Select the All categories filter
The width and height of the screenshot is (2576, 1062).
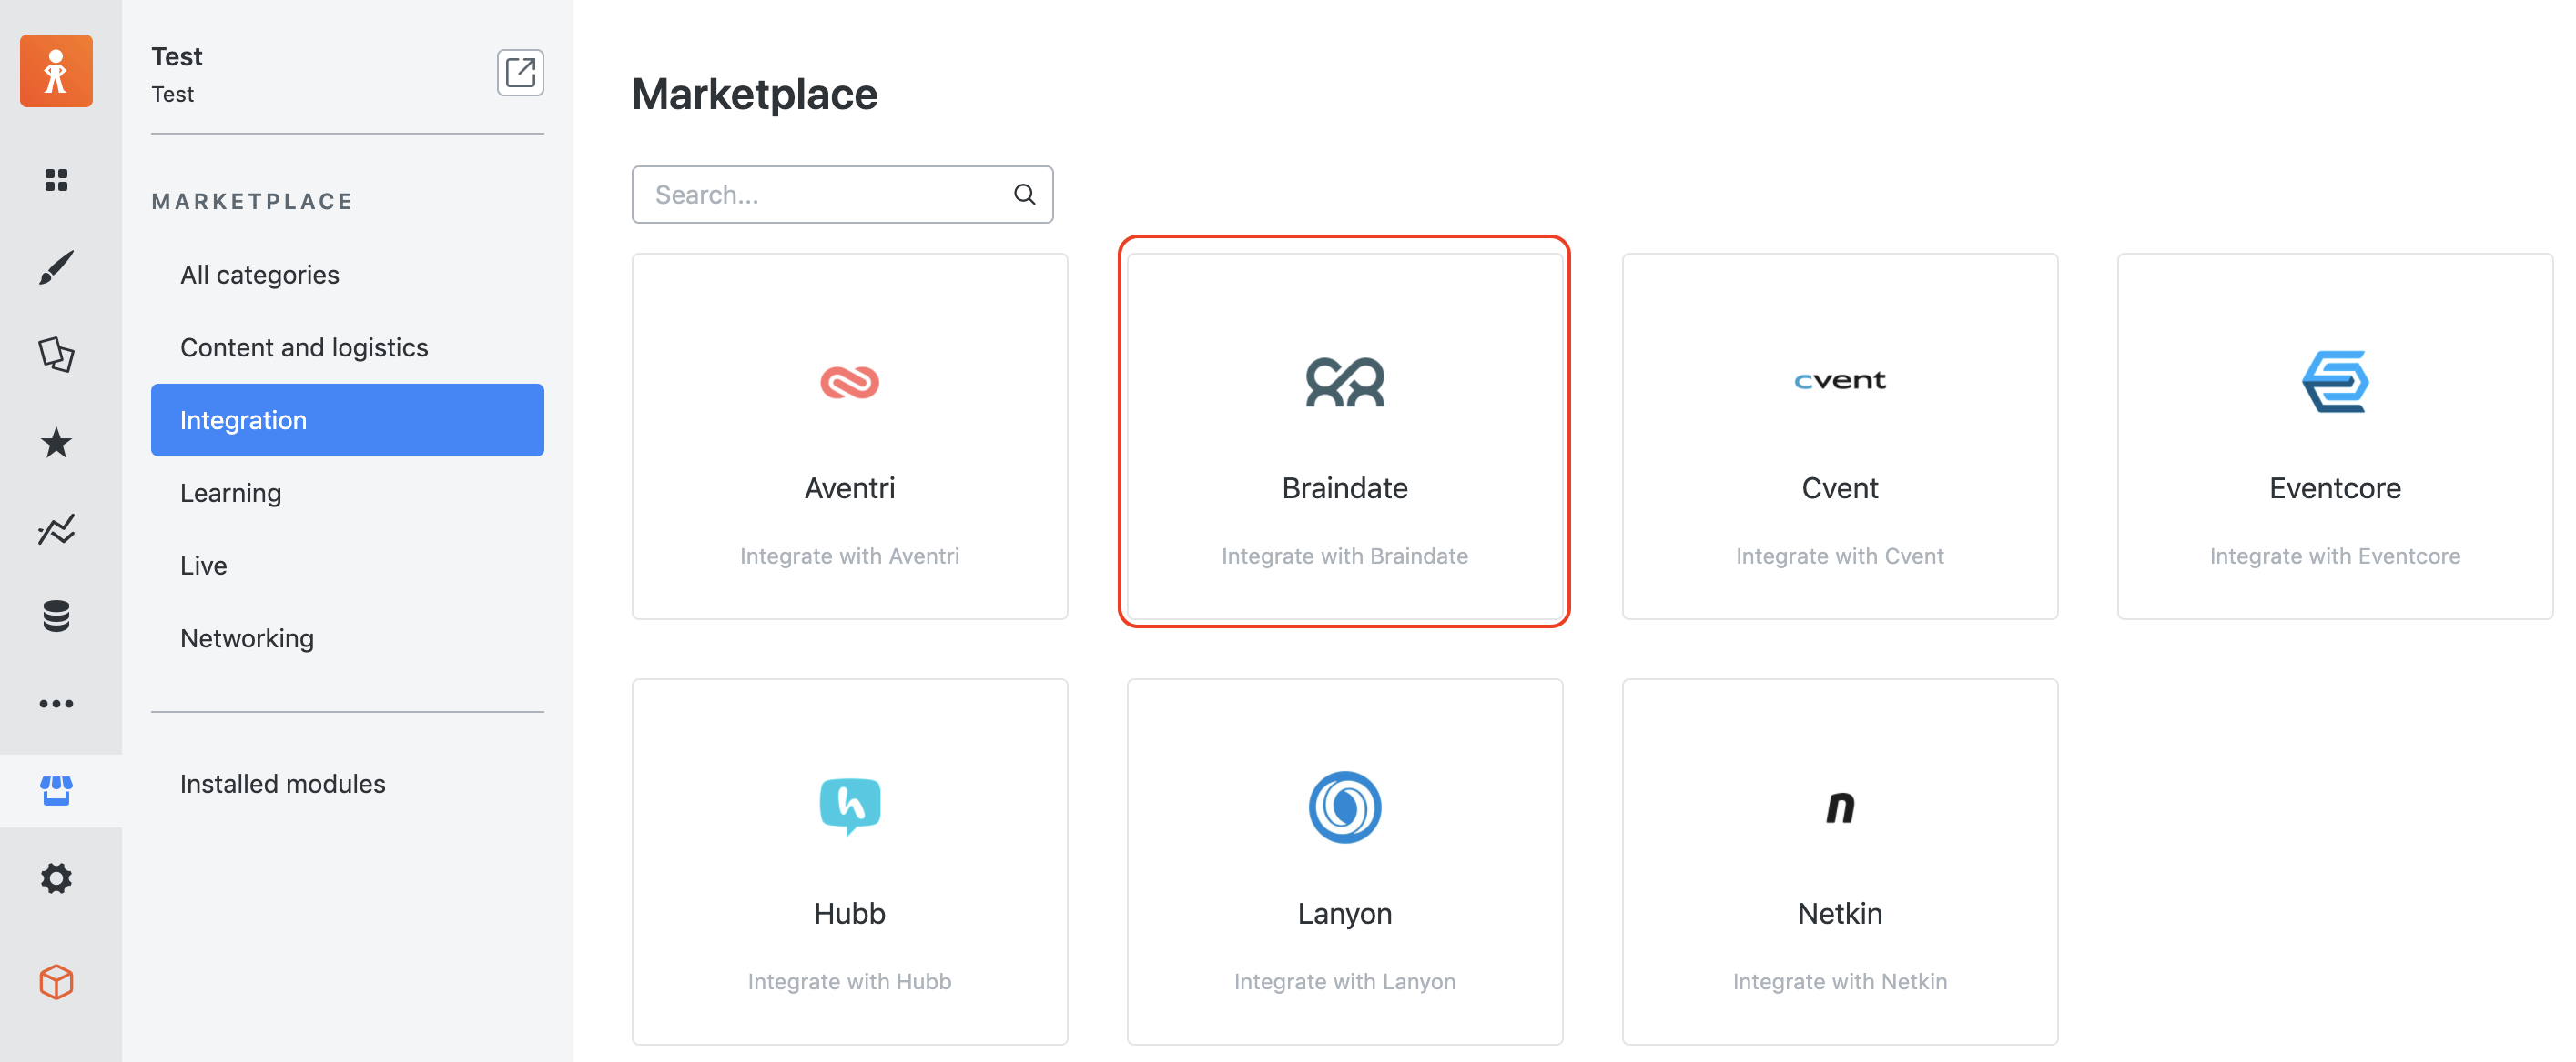(x=259, y=274)
